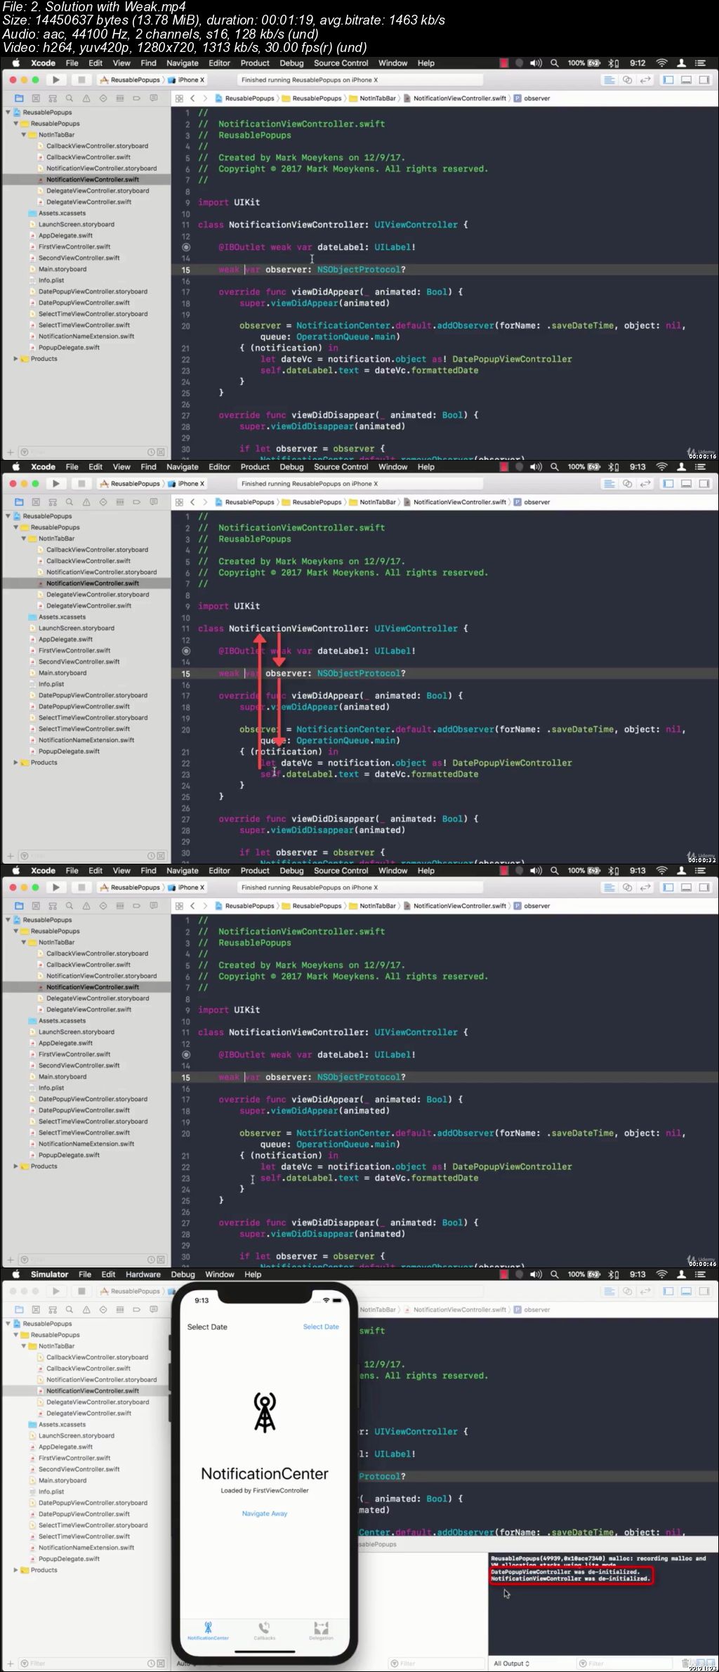Click the Stop button in the 9:12 Xcode frame
Image resolution: width=719 pixels, height=1672 pixels.
[81, 80]
